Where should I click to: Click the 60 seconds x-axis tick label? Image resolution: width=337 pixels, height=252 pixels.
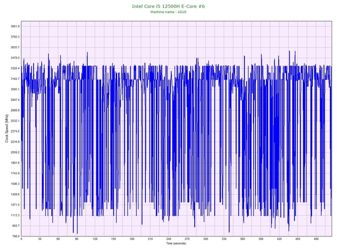[x=58, y=239]
